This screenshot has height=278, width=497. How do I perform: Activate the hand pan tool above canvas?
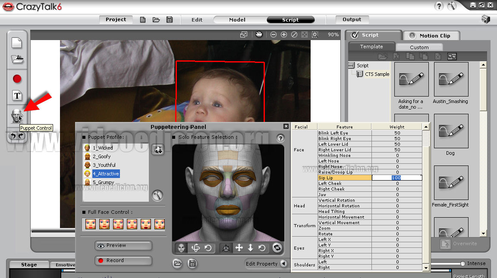click(x=259, y=34)
